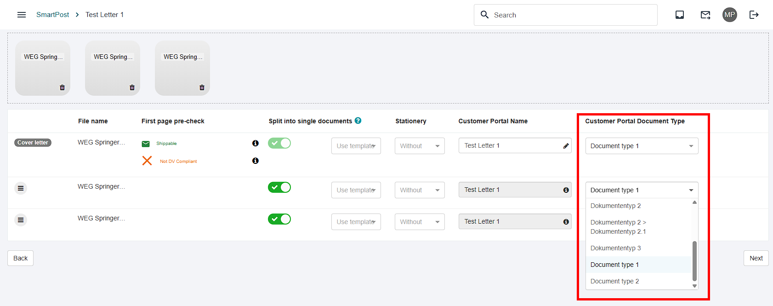Toggle split switch in cover letter row
Viewport: 773px width, 306px height.
pyautogui.click(x=279, y=143)
